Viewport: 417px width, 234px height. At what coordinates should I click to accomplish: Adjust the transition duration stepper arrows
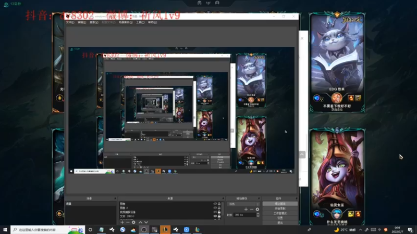pos(258,215)
